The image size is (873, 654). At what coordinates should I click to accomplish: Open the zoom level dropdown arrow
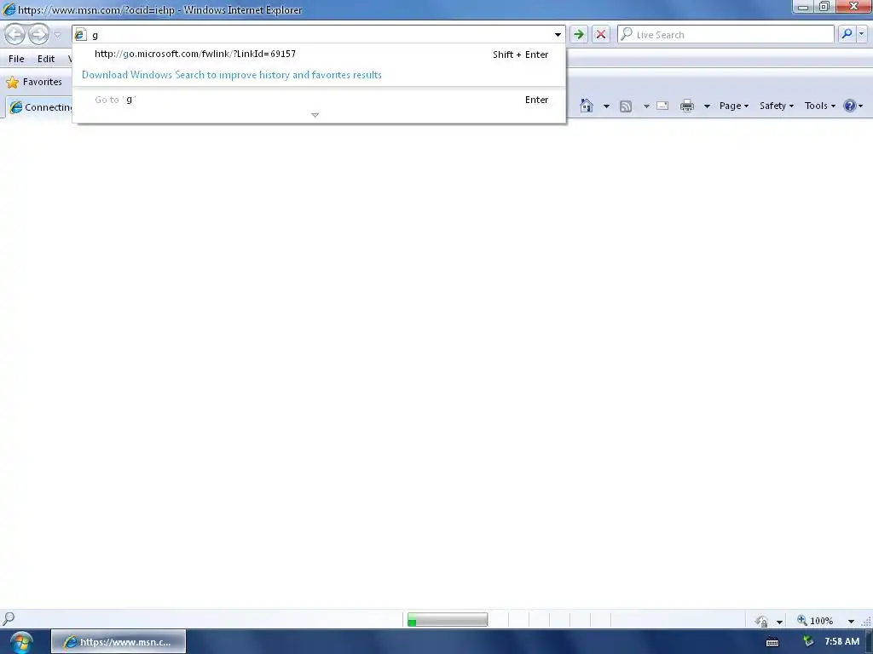(851, 621)
